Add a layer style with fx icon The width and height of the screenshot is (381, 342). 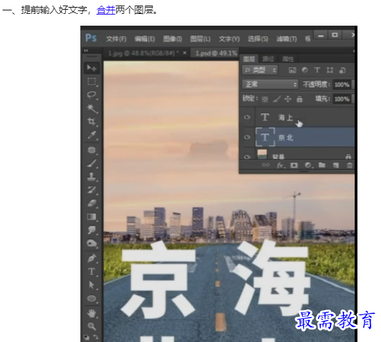pos(280,166)
